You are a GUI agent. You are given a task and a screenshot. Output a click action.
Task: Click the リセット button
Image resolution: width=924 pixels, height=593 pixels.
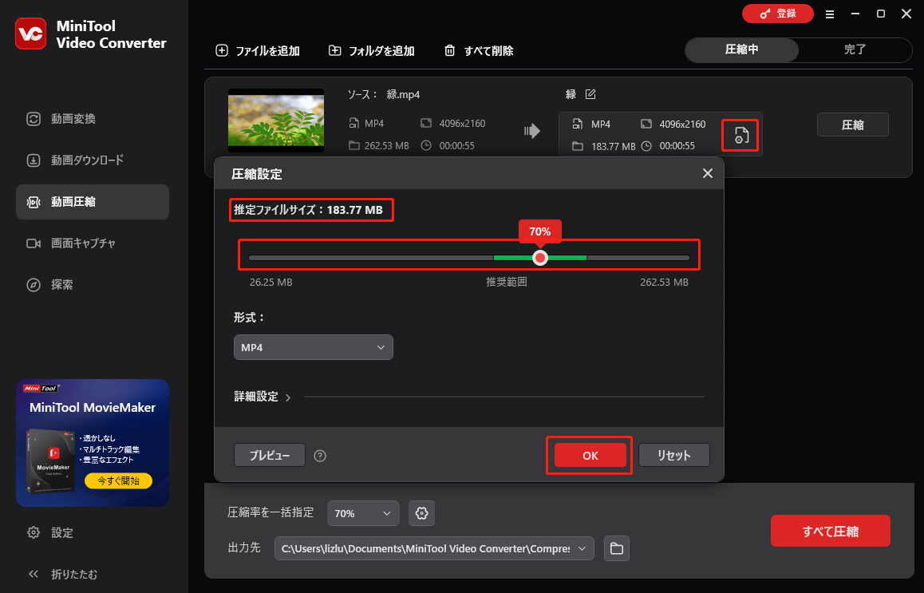(x=674, y=455)
